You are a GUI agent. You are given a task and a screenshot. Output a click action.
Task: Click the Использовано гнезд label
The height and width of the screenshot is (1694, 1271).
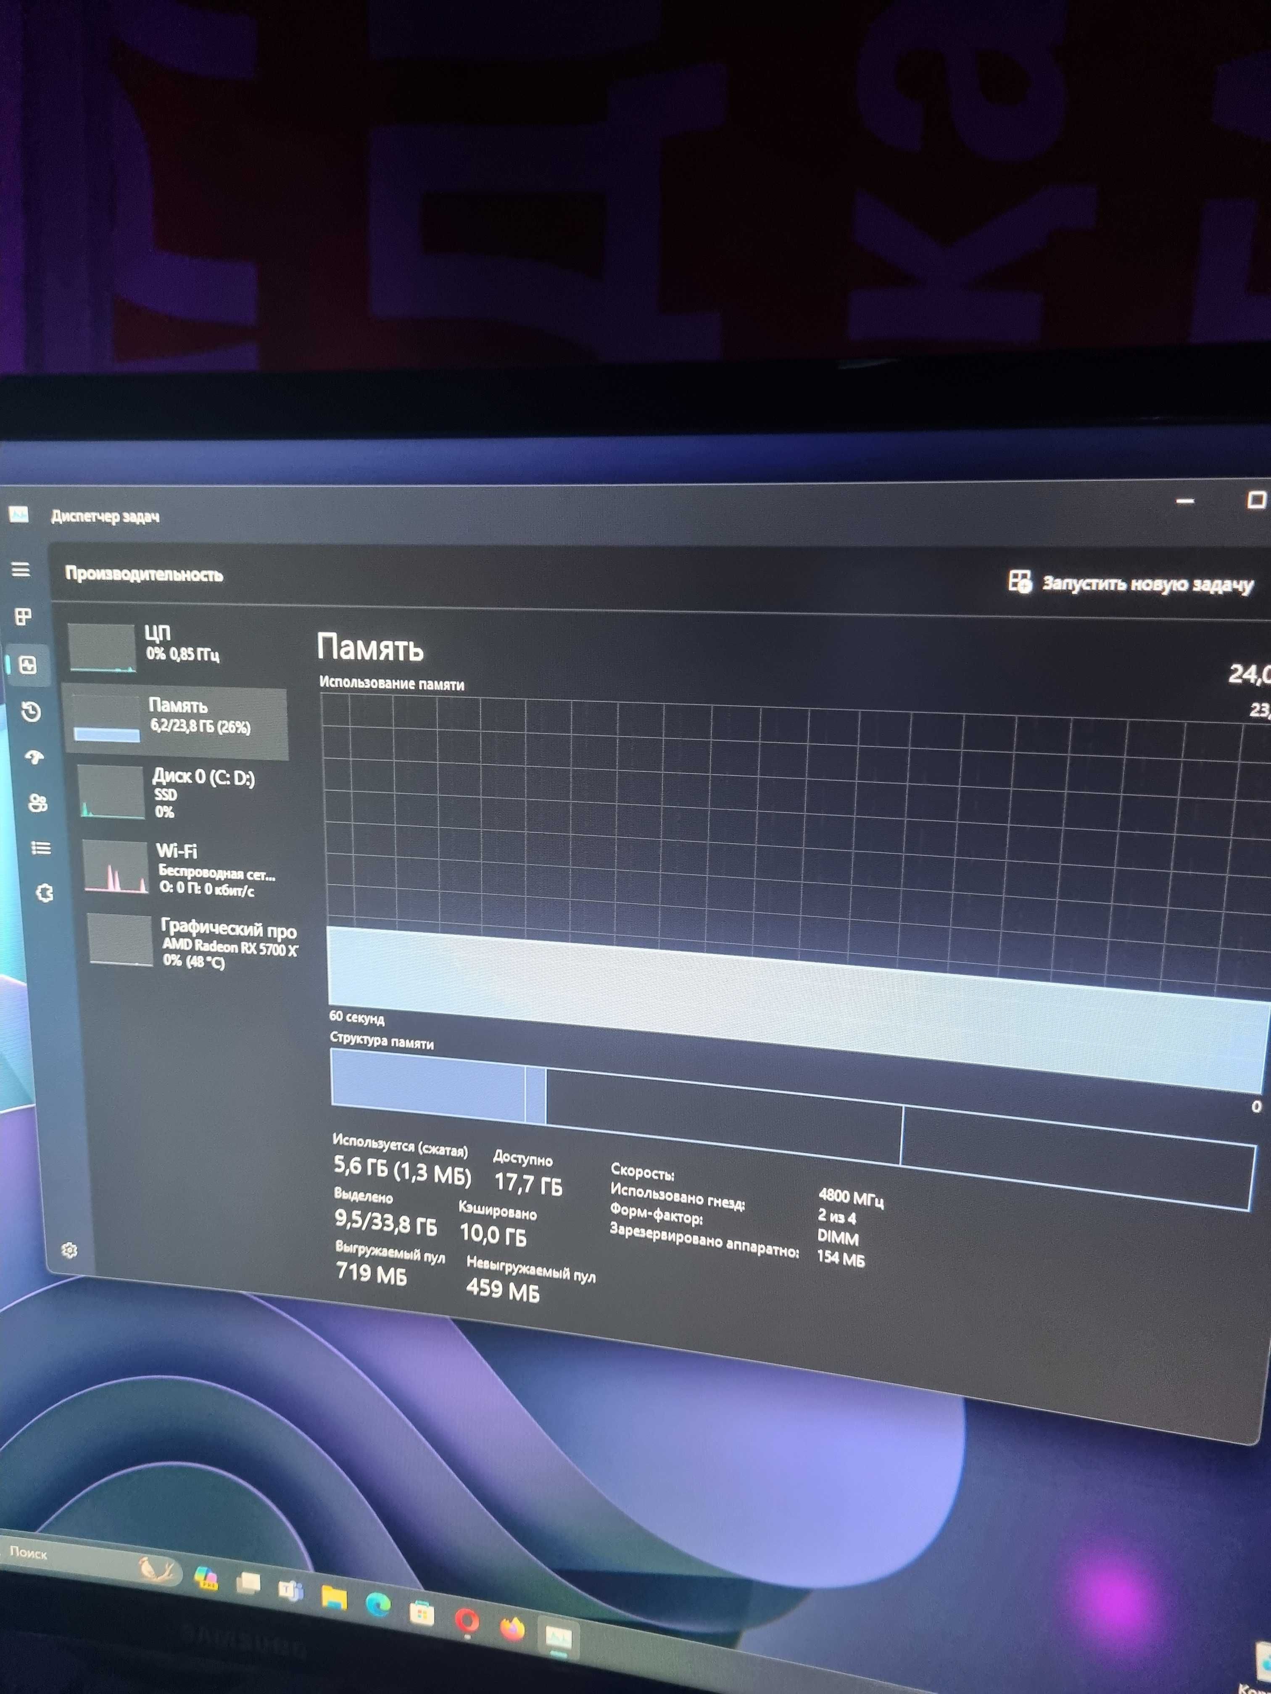click(x=677, y=1196)
